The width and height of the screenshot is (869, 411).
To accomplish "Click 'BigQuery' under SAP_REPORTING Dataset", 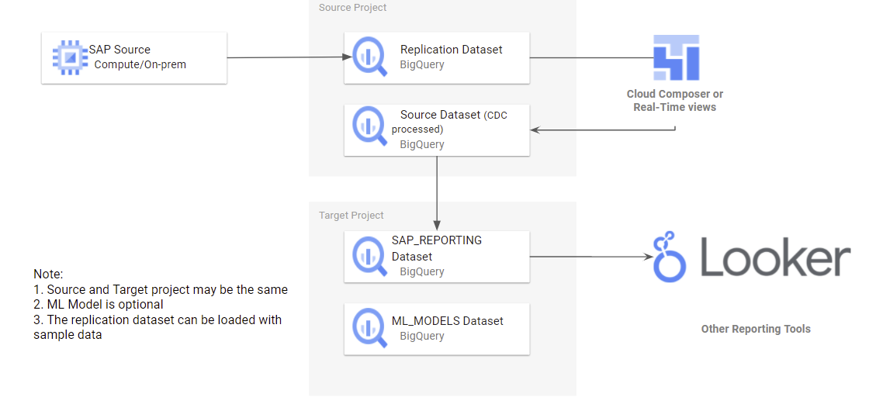I will 422,271.
